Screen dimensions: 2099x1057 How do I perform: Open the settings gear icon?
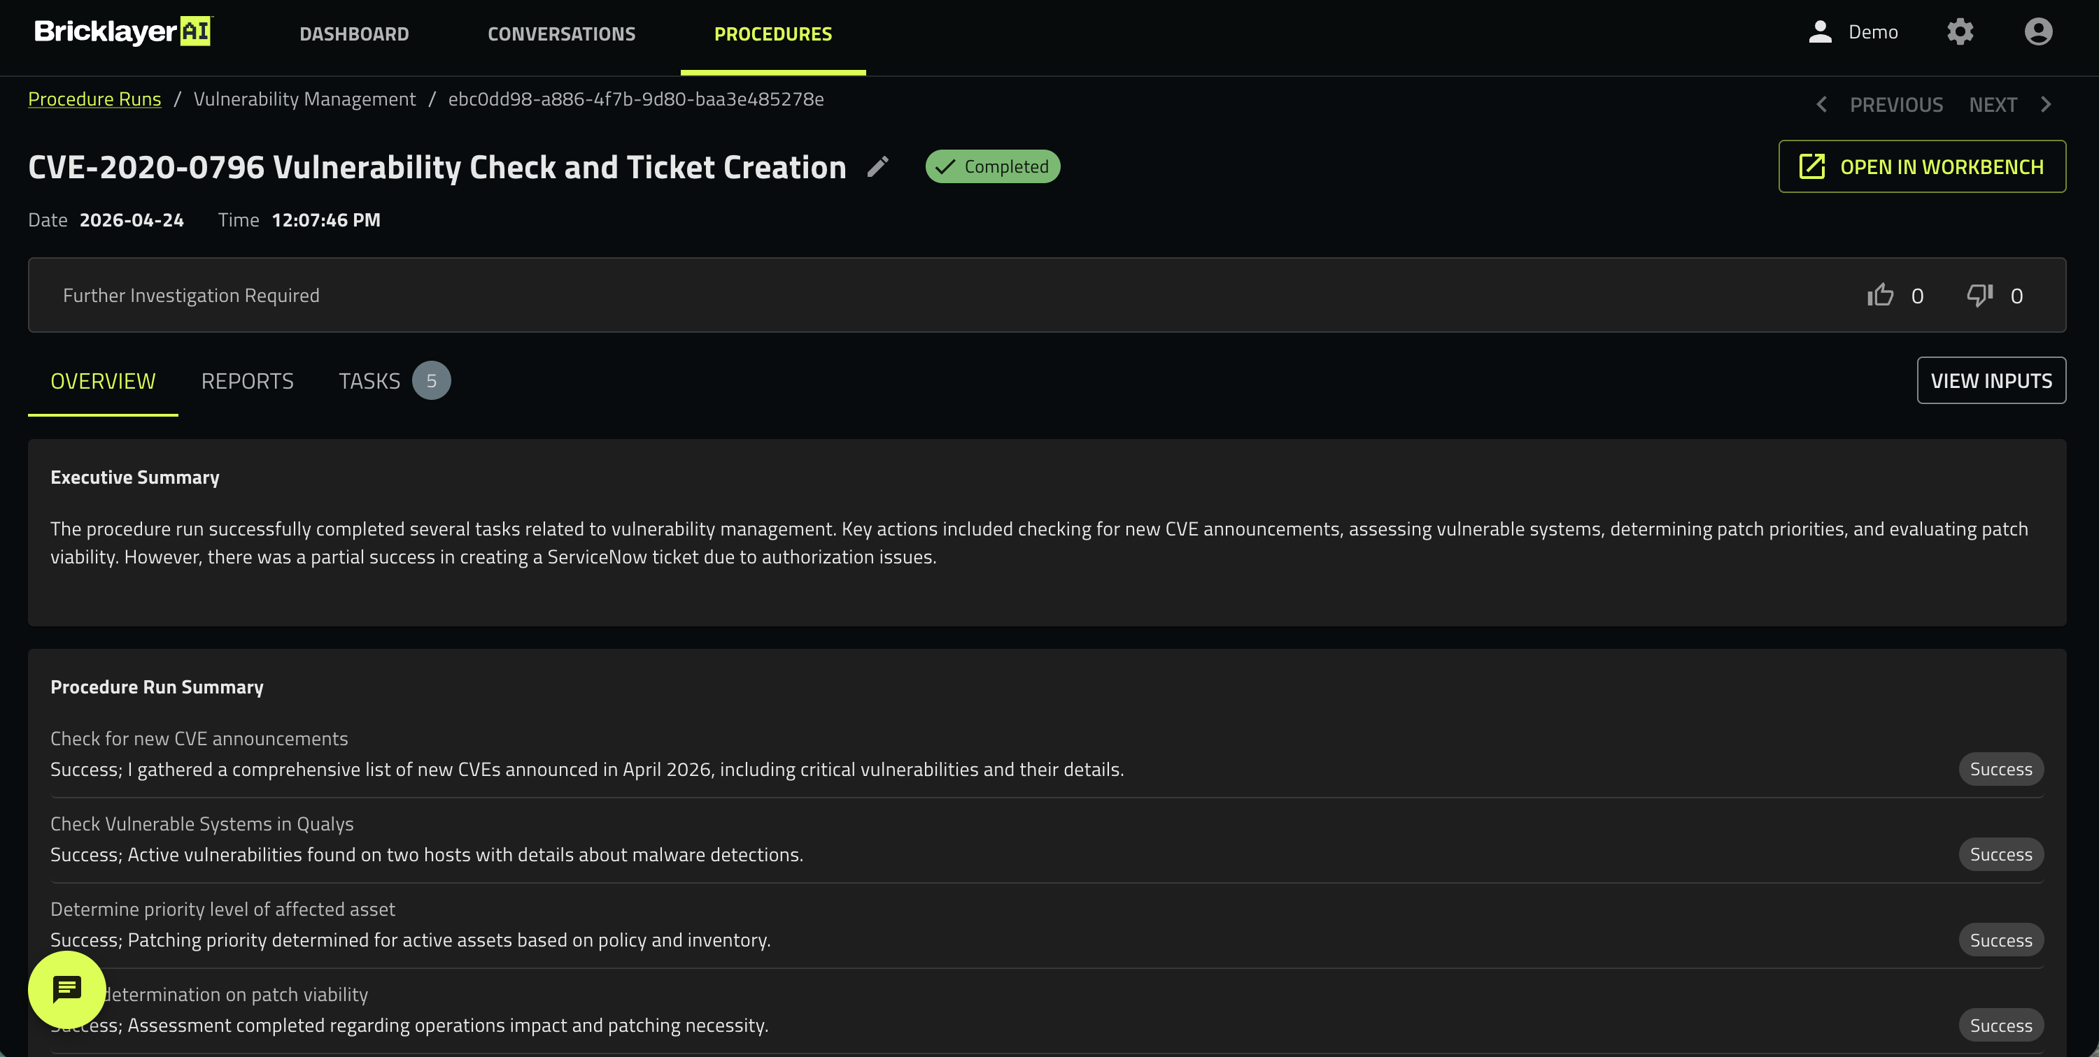click(x=1960, y=31)
